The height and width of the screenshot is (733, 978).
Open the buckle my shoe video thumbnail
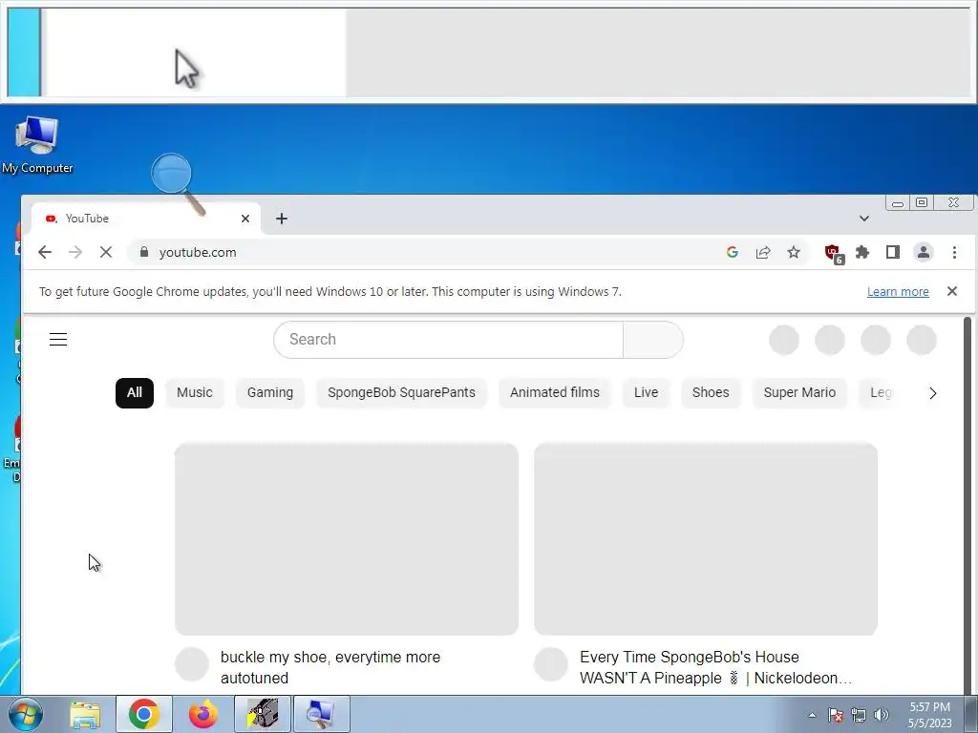point(346,539)
